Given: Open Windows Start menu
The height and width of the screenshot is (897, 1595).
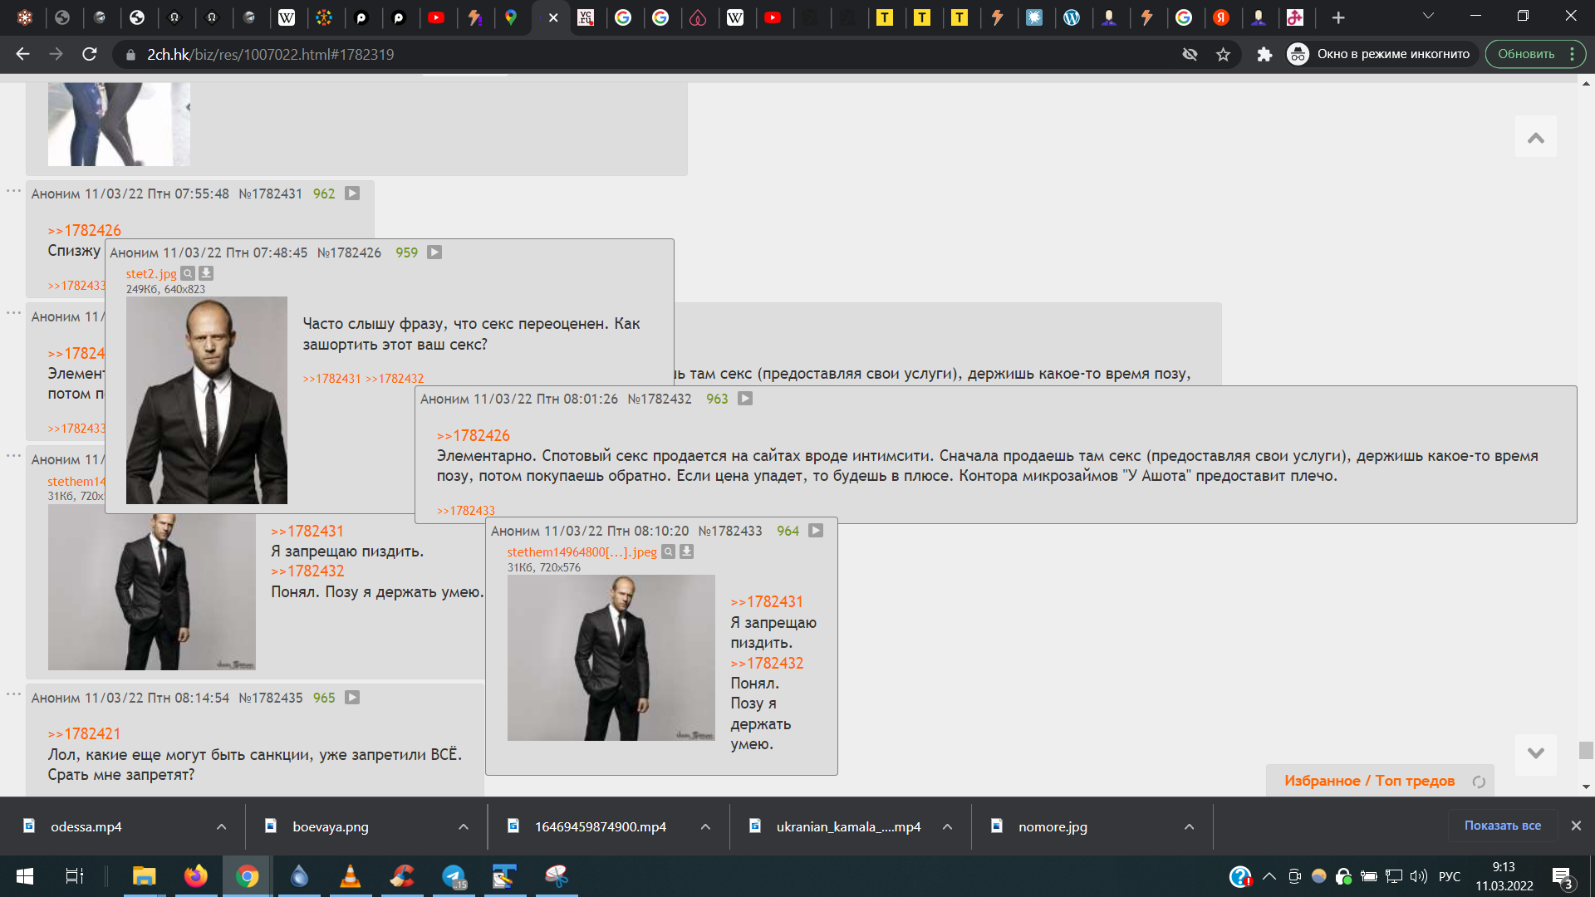Looking at the screenshot, I should [24, 876].
